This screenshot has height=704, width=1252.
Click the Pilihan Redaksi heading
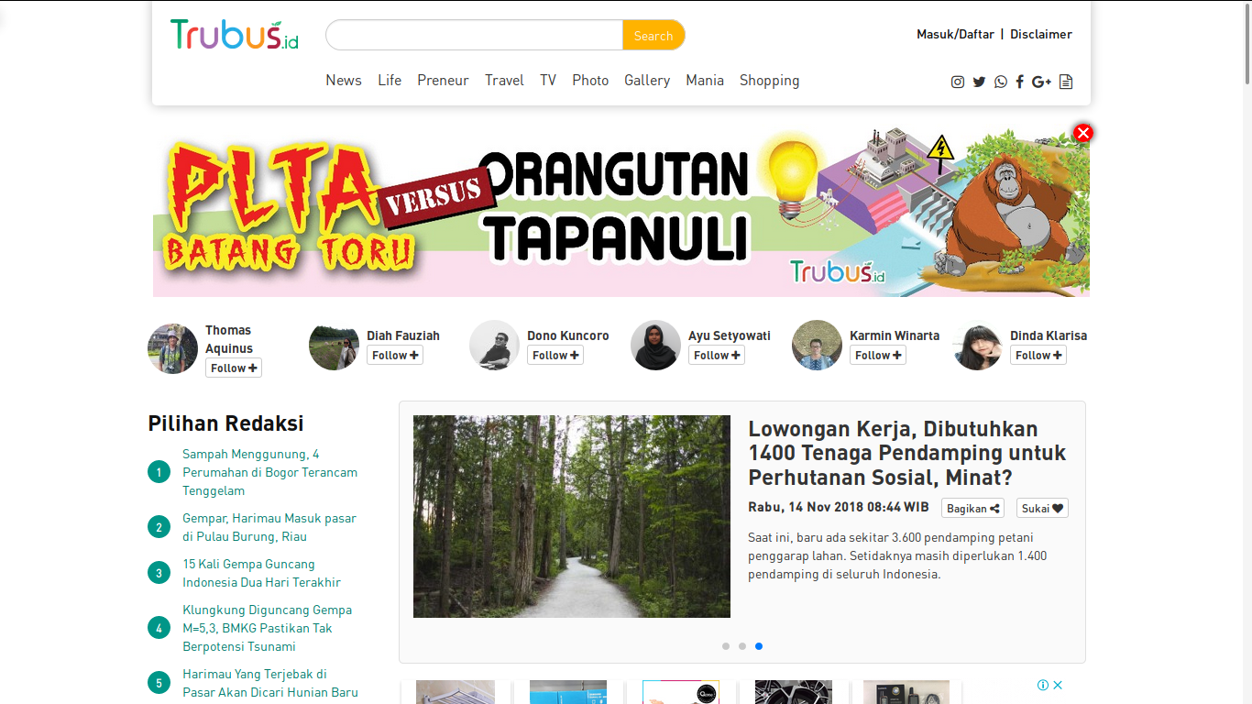tap(225, 423)
